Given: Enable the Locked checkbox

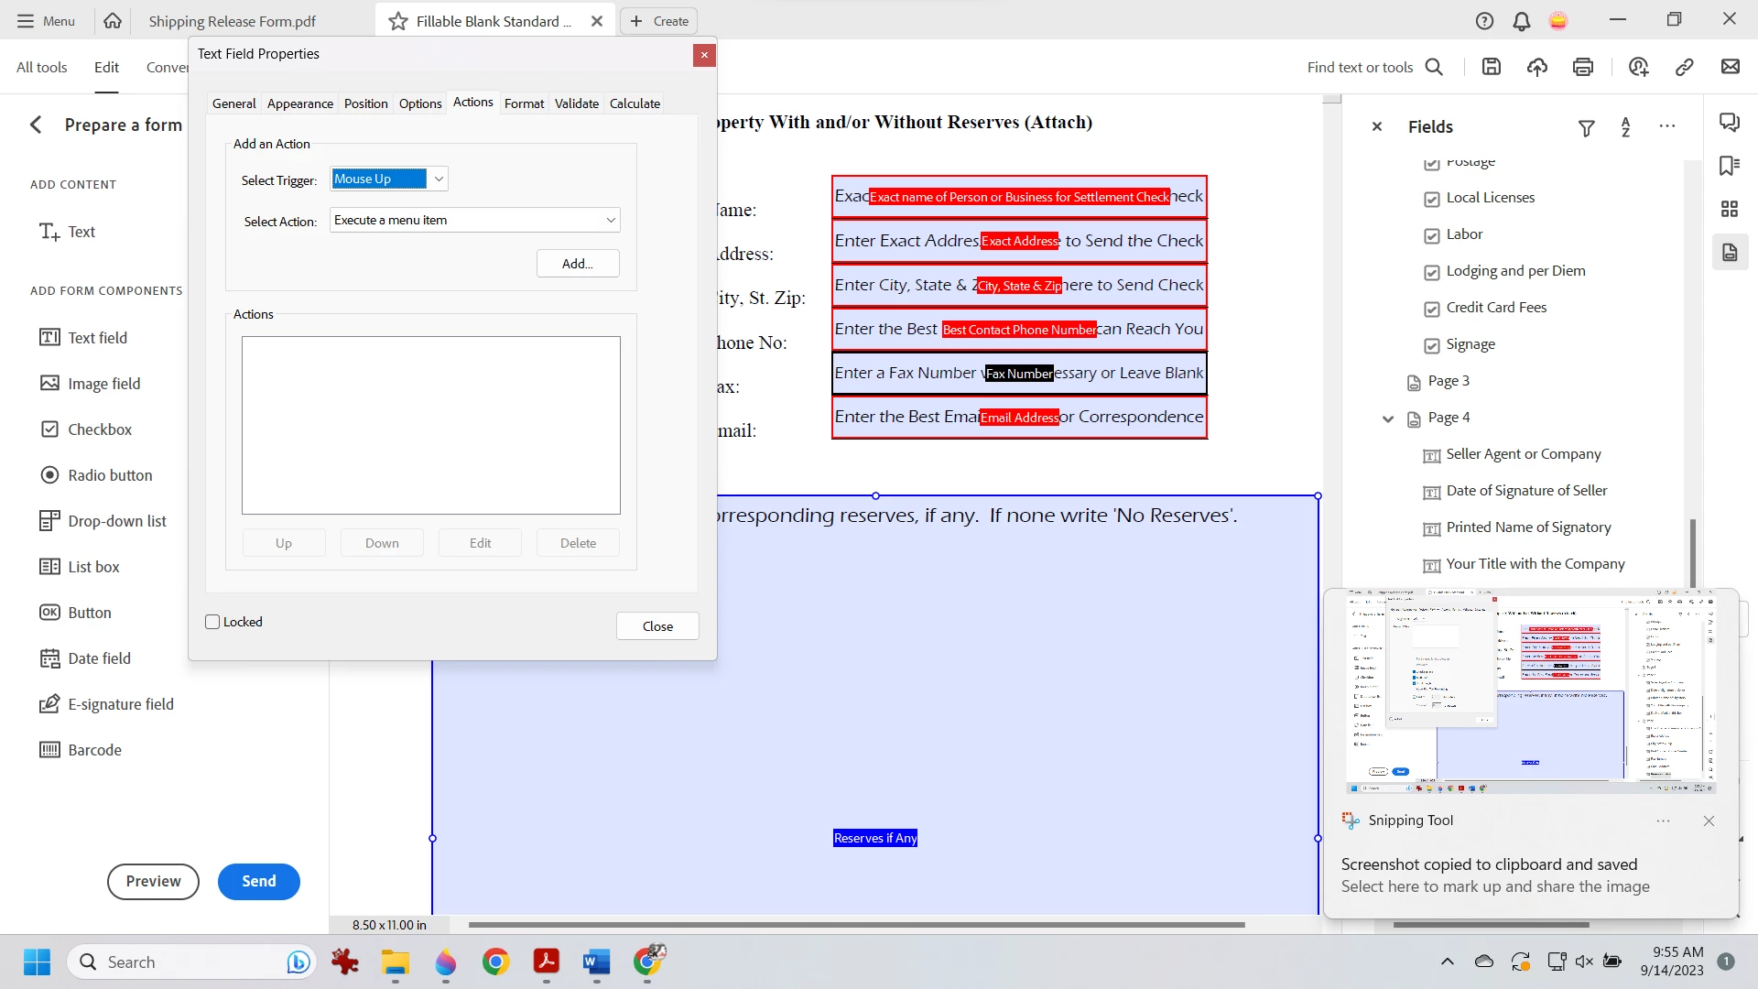Looking at the screenshot, I should 213,622.
